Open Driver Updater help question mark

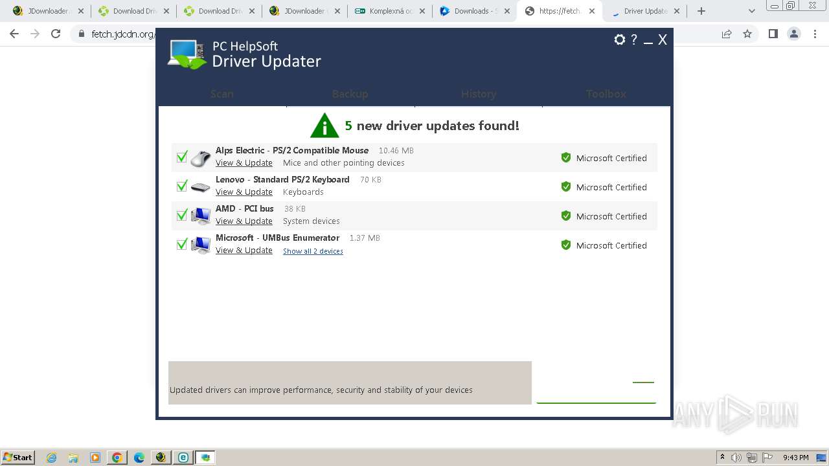tap(634, 39)
